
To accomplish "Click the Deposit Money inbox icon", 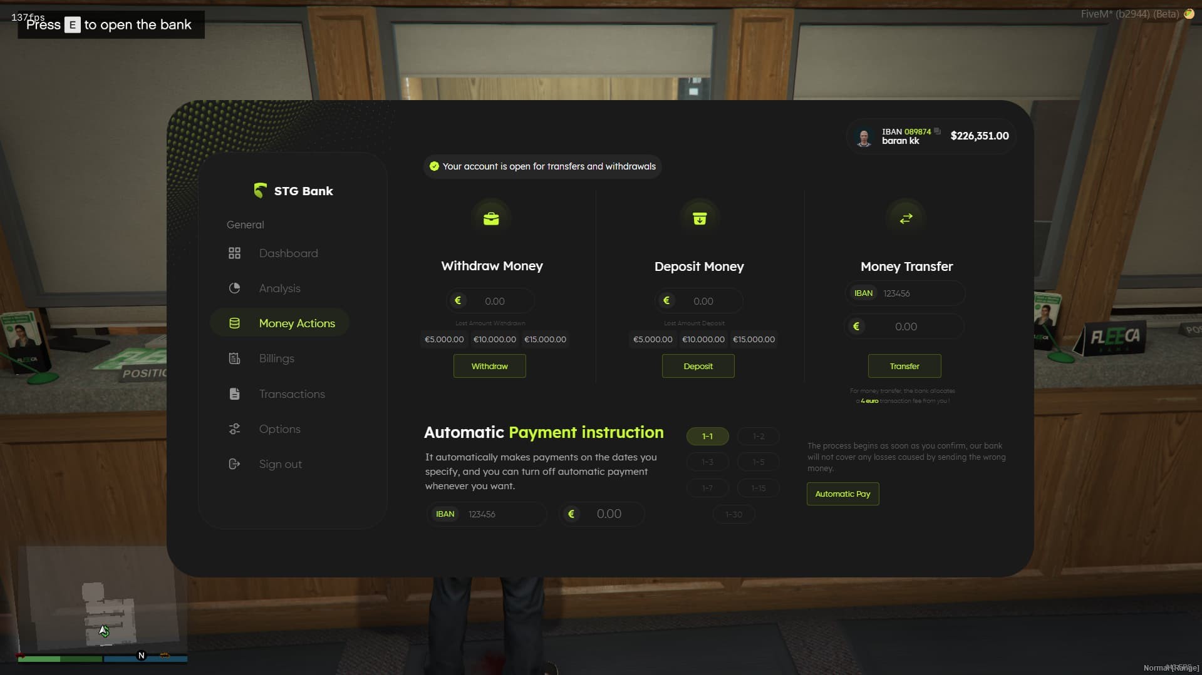I will [698, 218].
